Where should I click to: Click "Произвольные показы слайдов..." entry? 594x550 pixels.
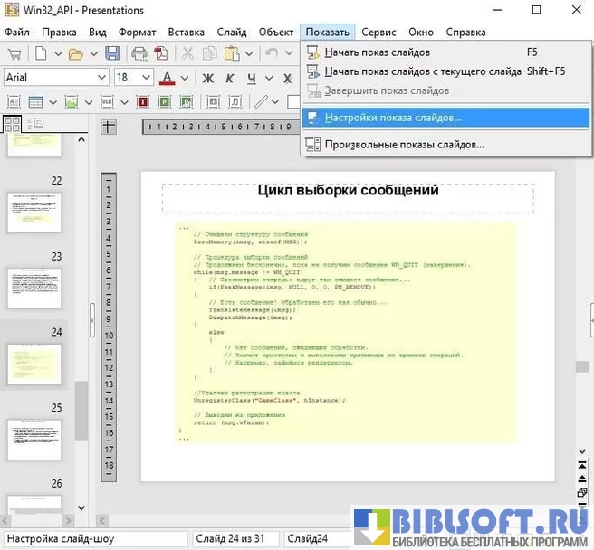click(404, 144)
